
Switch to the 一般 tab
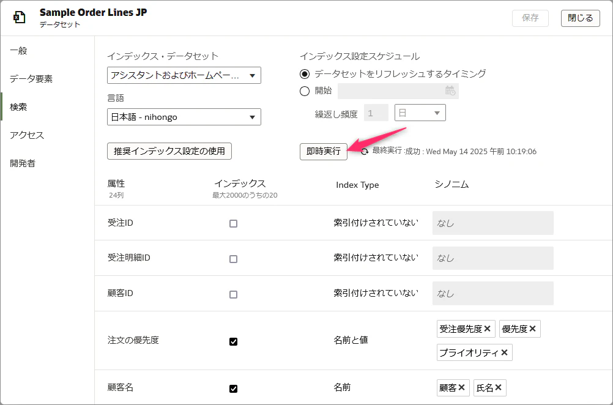point(18,50)
